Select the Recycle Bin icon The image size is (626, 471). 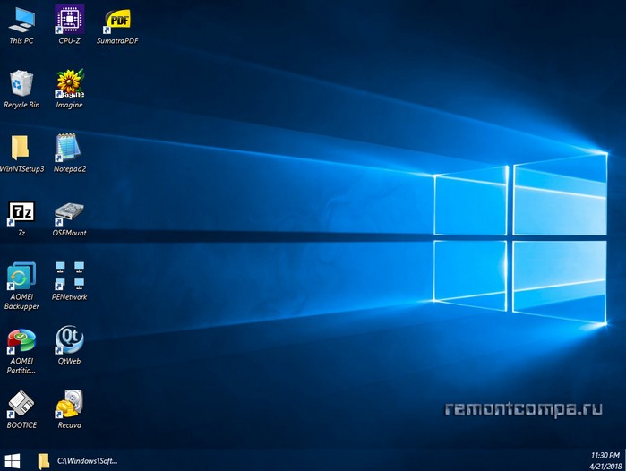tap(21, 84)
